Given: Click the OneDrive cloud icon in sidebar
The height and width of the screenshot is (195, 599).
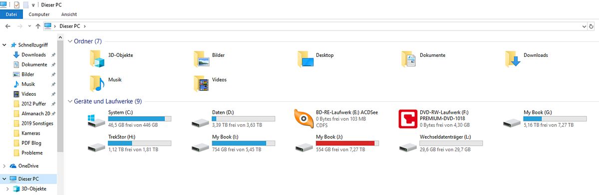Looking at the screenshot, I should [13, 166].
